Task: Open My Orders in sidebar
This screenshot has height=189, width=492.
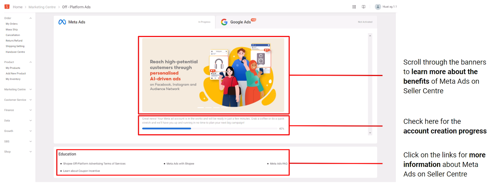Action: [x=12, y=24]
